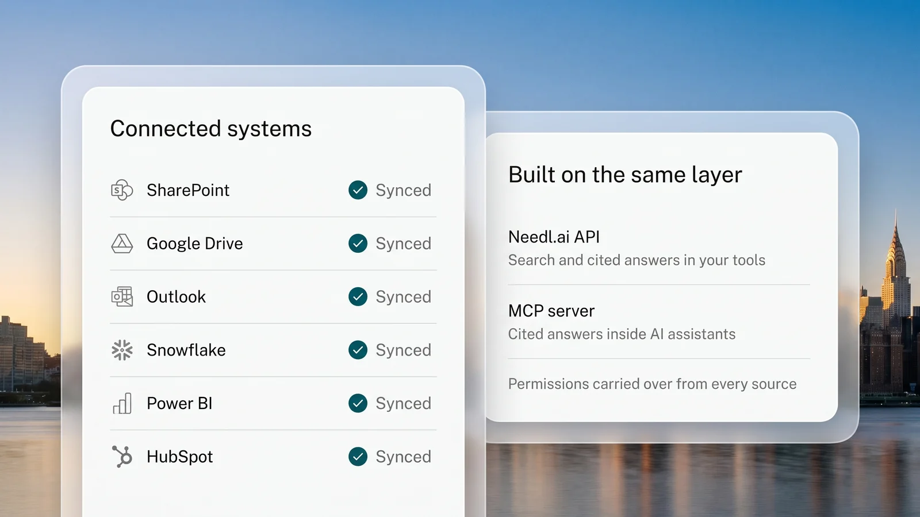Click the Synced status in the SharePoint row
Viewport: 920px width, 517px height.
point(403,191)
